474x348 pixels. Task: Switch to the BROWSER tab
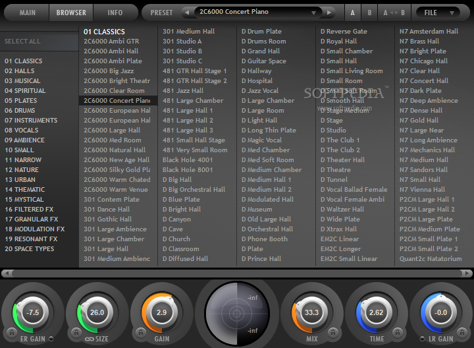71,13
